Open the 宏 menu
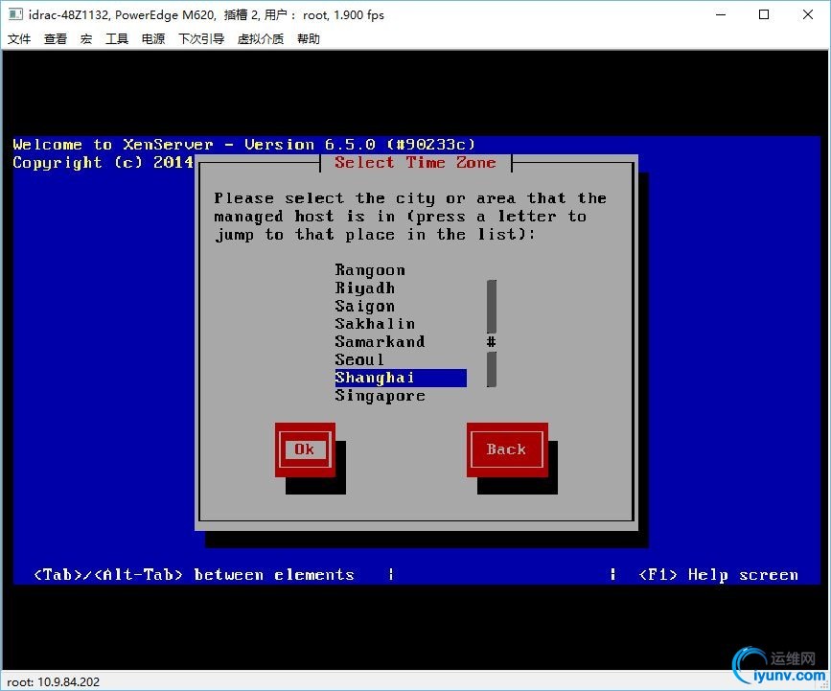This screenshot has width=831, height=691. [x=86, y=38]
